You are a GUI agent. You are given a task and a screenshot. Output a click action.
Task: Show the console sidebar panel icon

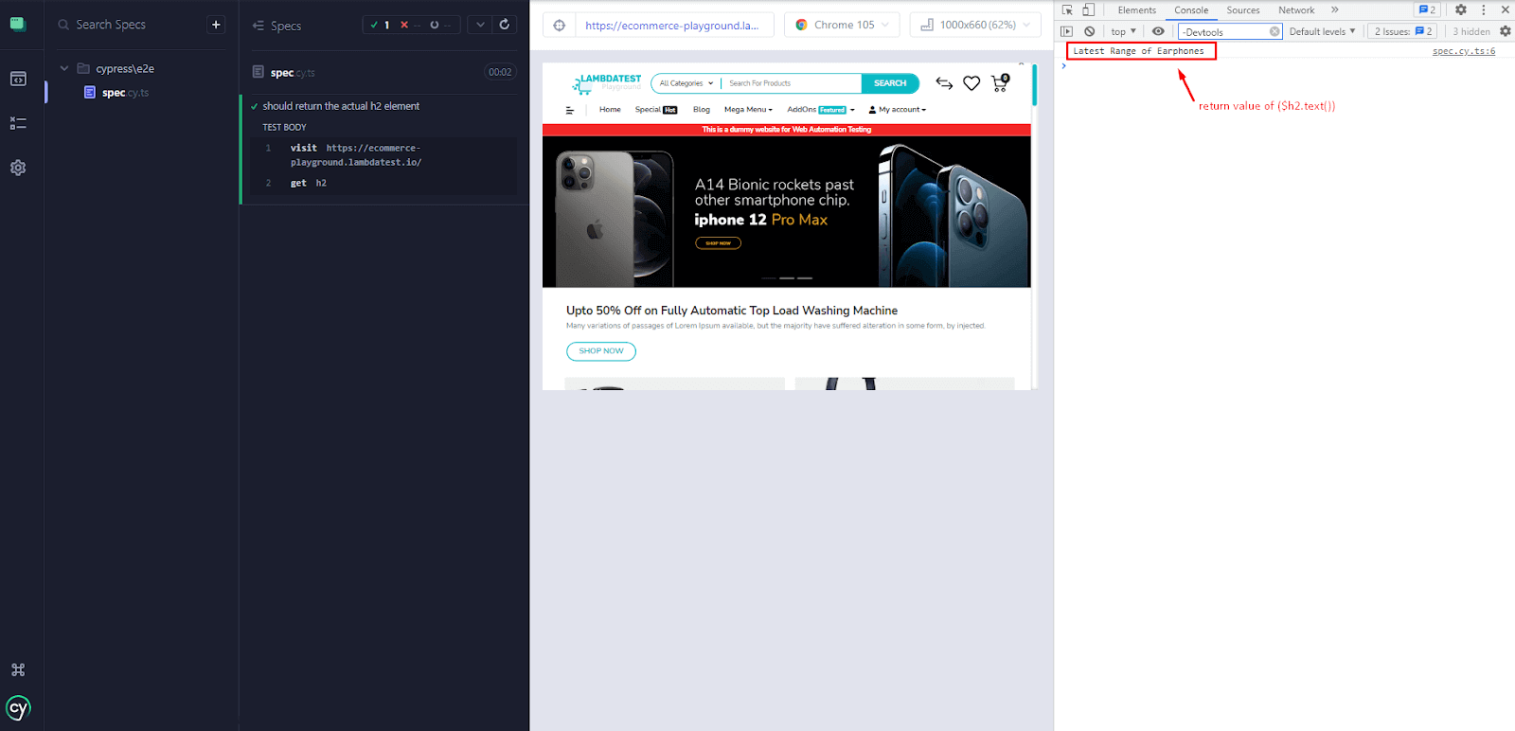tap(1067, 31)
